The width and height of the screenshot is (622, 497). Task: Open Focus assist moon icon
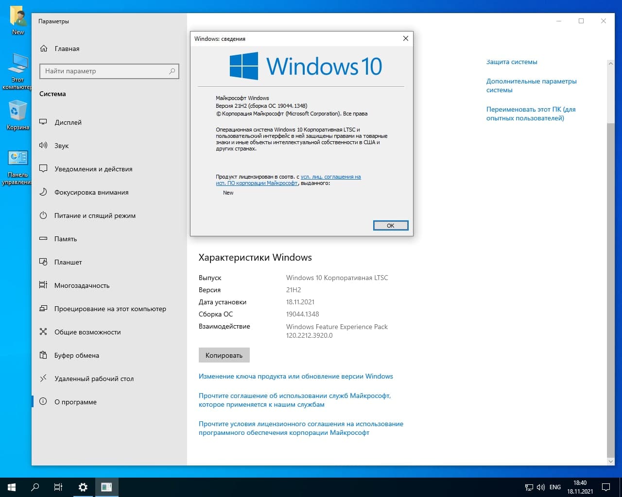[43, 192]
